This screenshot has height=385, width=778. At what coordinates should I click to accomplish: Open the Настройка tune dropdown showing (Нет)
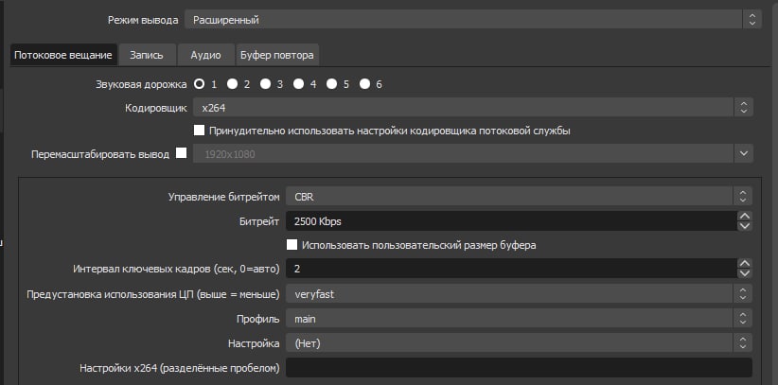coord(519,342)
